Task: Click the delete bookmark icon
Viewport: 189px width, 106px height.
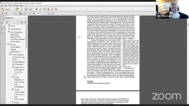Action: (x=18, y=22)
